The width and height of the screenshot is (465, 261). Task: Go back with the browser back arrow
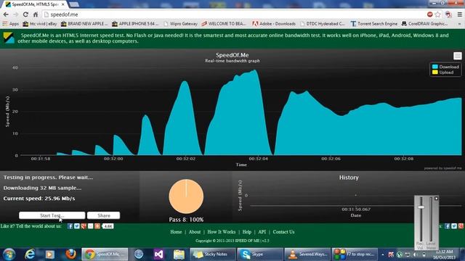pyautogui.click(x=6, y=14)
